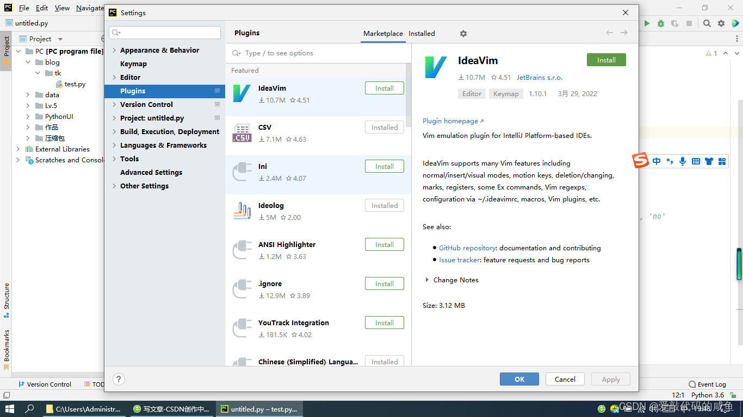Click OK button in Settings
This screenshot has width=743, height=417.
click(519, 379)
